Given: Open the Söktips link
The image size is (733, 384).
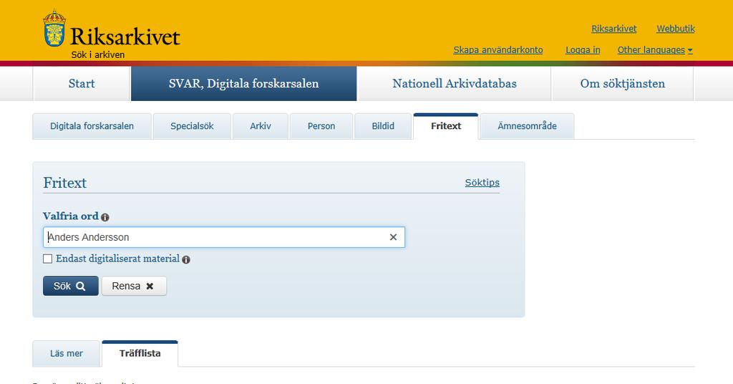Looking at the screenshot, I should [x=482, y=183].
